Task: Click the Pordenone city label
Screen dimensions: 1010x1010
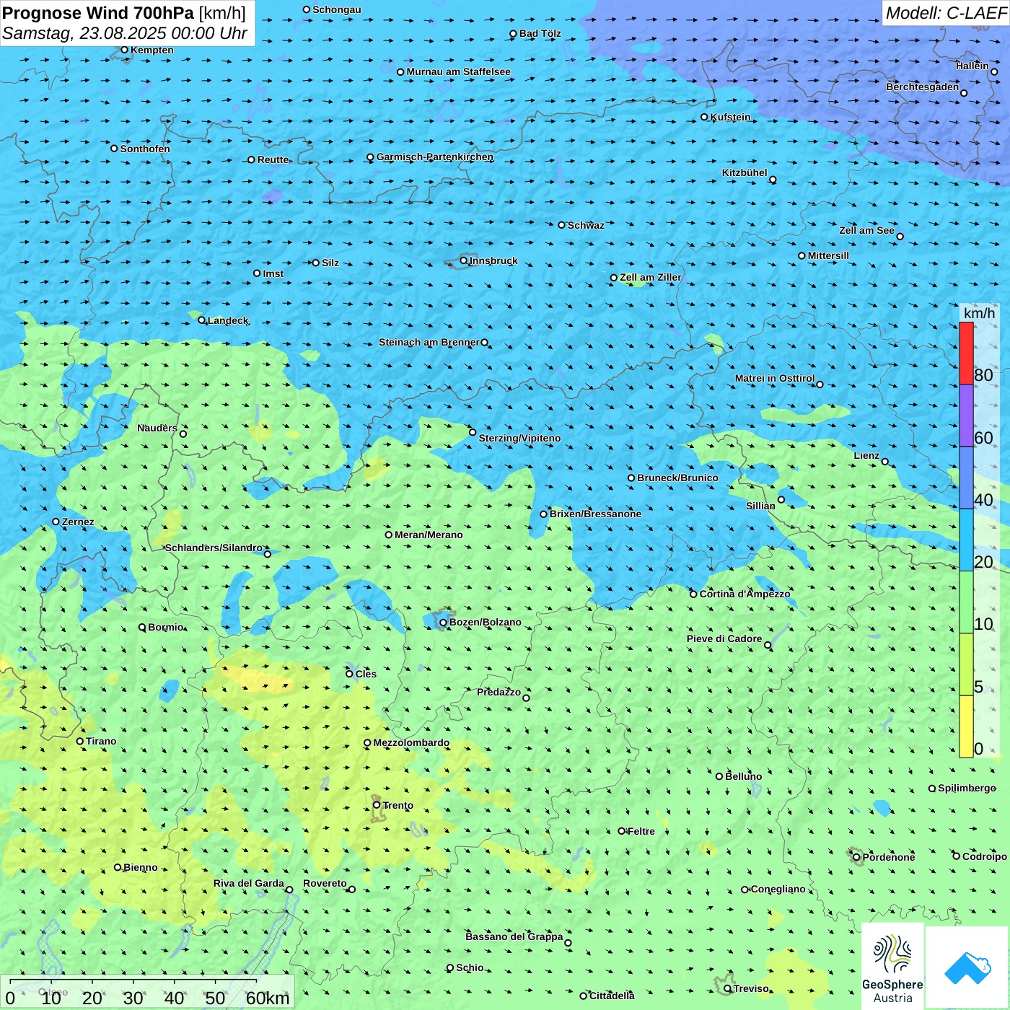Action: [x=889, y=857]
